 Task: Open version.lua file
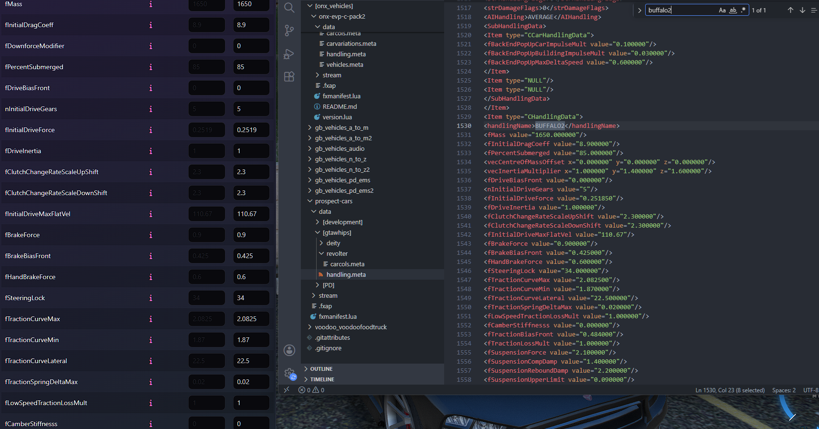337,117
